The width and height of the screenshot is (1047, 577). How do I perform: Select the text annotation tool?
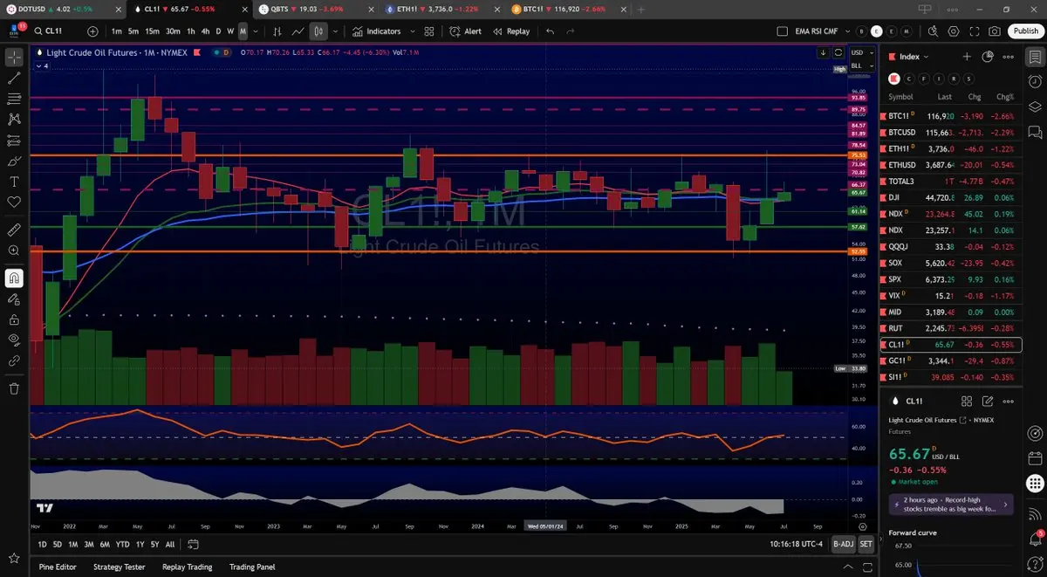tap(14, 182)
